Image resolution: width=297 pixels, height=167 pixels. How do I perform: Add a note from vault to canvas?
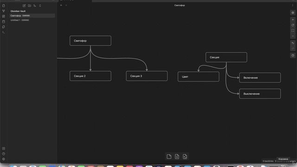pos(177,157)
